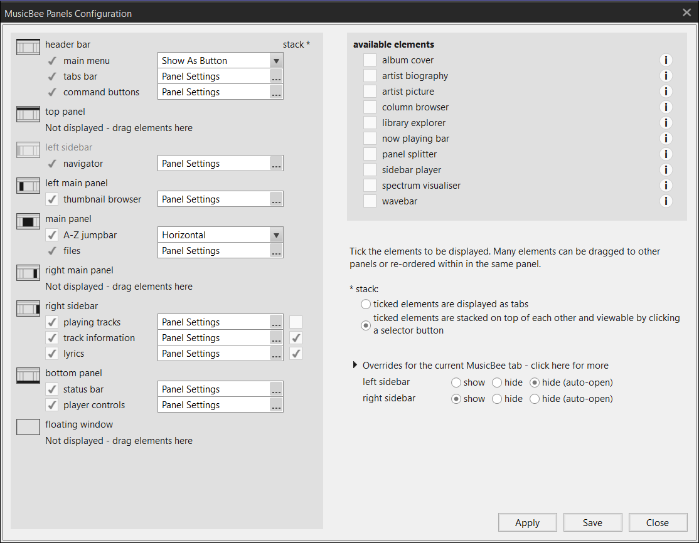
Task: Click the top panel layout icon
Action: coord(28,114)
